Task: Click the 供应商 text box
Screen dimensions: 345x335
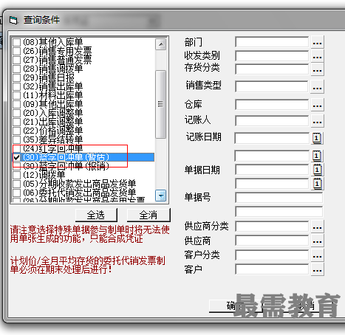Action: (x=272, y=241)
